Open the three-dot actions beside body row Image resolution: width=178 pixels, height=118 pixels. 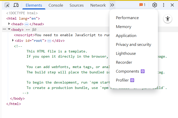point(4,29)
